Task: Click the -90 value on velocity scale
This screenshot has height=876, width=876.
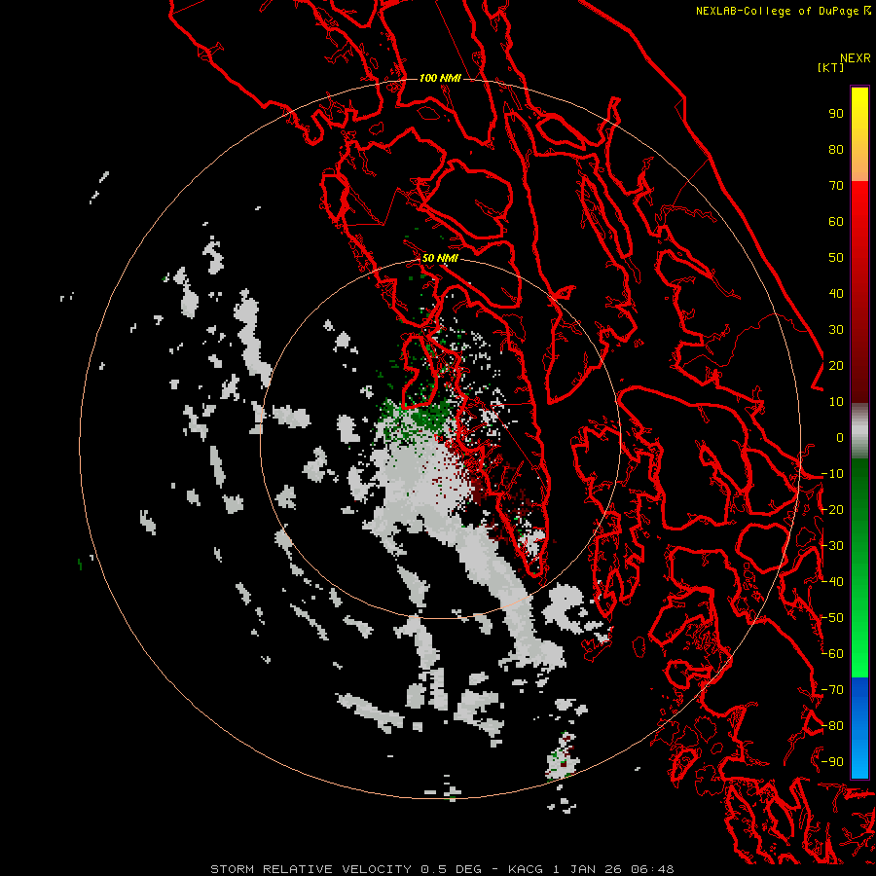Action: click(x=832, y=762)
